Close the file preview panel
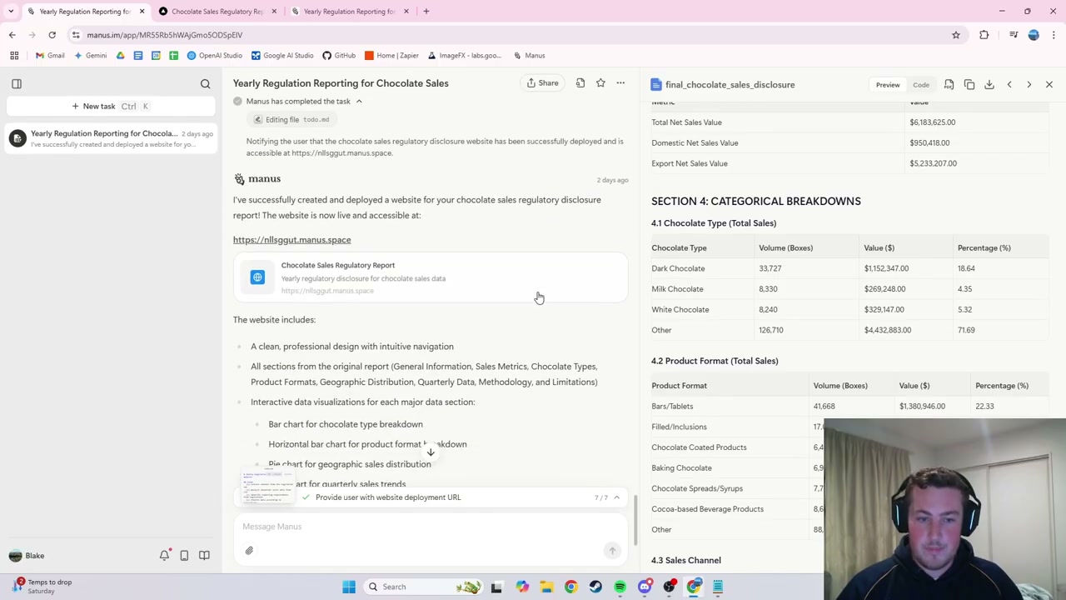The image size is (1066, 600). [1049, 84]
